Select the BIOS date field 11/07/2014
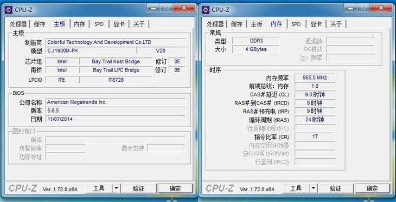396x202 pixels. tap(116, 119)
